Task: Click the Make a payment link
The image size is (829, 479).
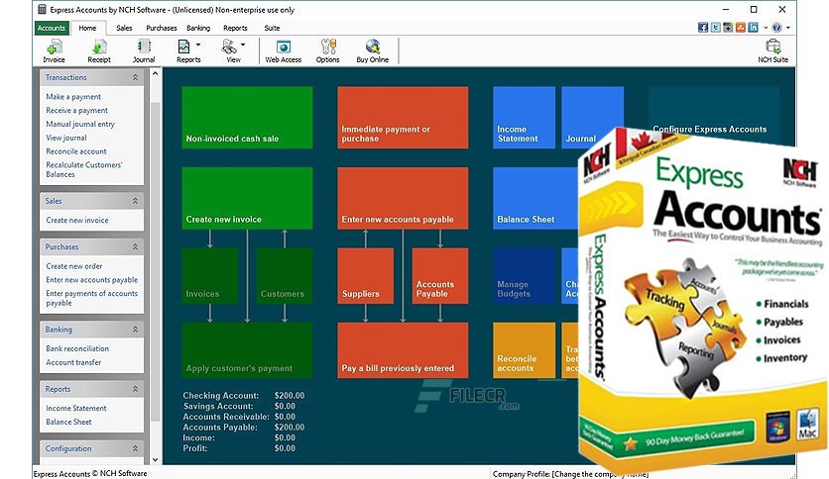Action: 73,97
